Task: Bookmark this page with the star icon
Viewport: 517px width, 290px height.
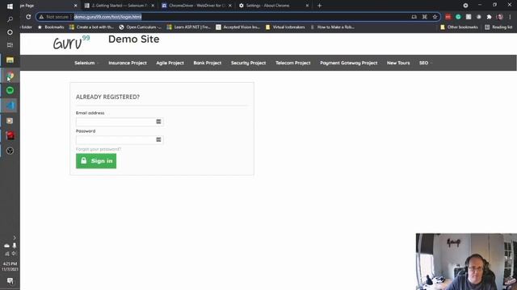Action: pyautogui.click(x=435, y=17)
